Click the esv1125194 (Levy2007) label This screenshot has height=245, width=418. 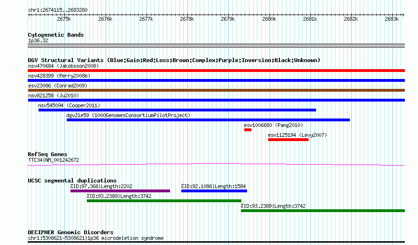tap(297, 135)
